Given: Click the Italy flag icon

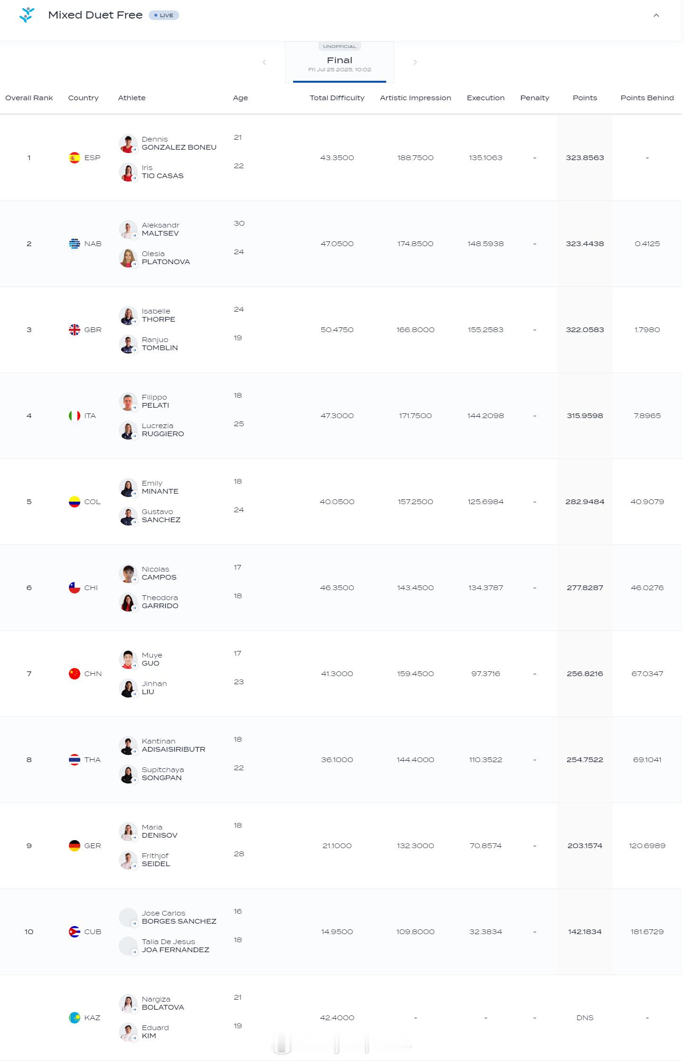Looking at the screenshot, I should pyautogui.click(x=75, y=416).
